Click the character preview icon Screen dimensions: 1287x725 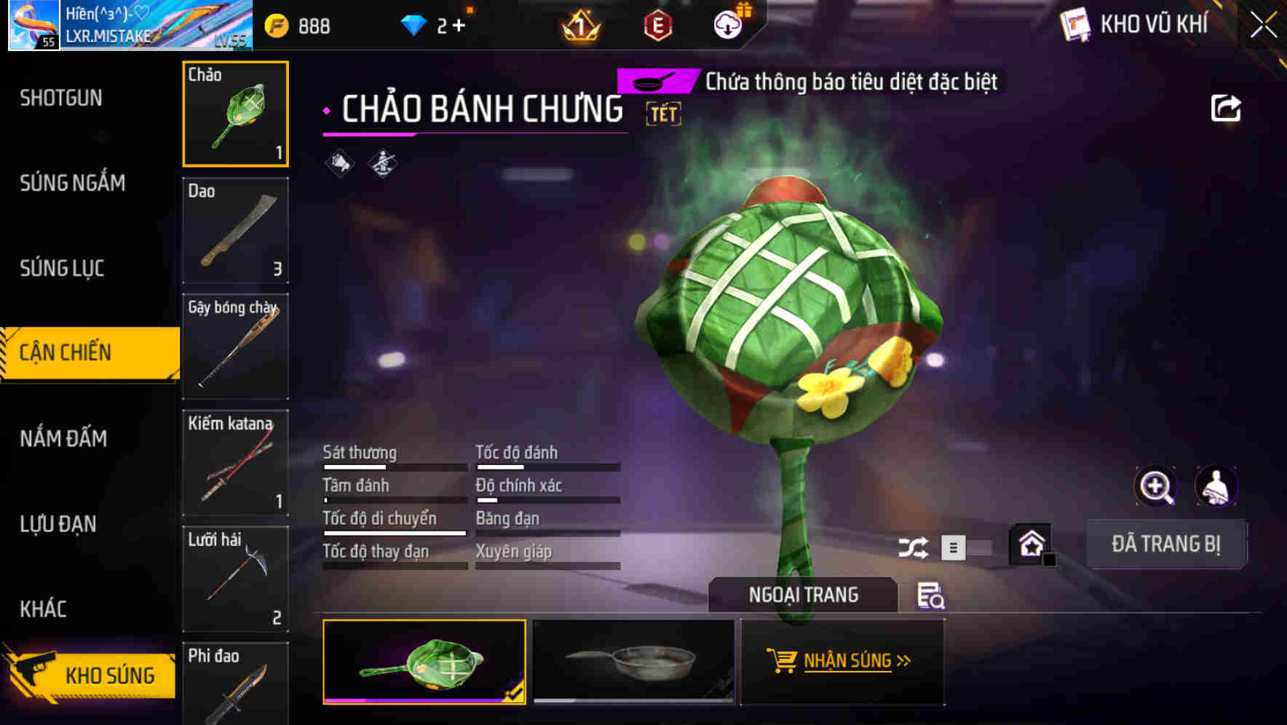[x=1216, y=486]
